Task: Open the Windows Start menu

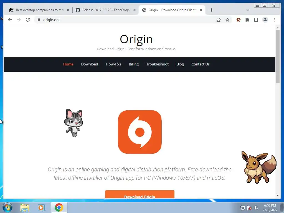Action: click(7, 207)
